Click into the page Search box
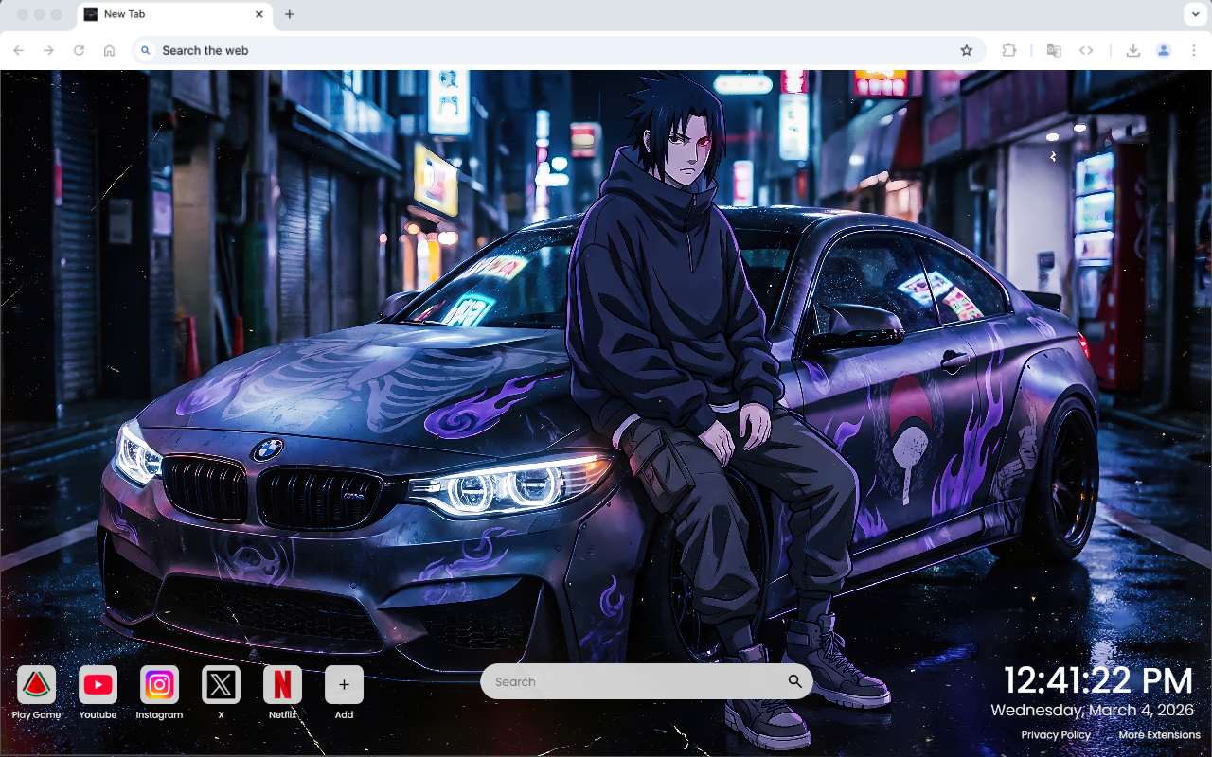Image resolution: width=1212 pixels, height=757 pixels. (x=647, y=681)
